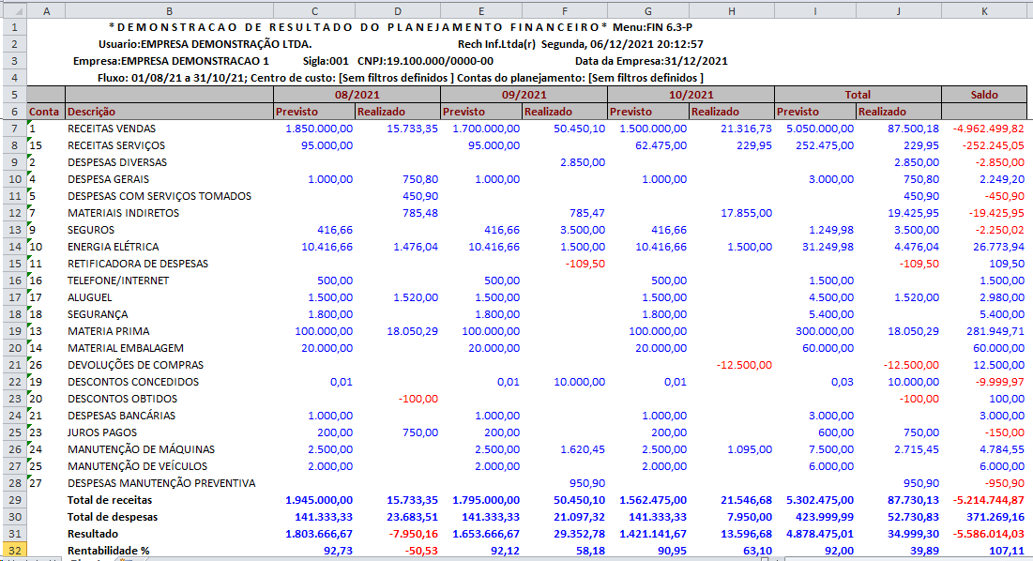The height and width of the screenshot is (561, 1033).
Task: Select row 32 header
Action: click(13, 550)
